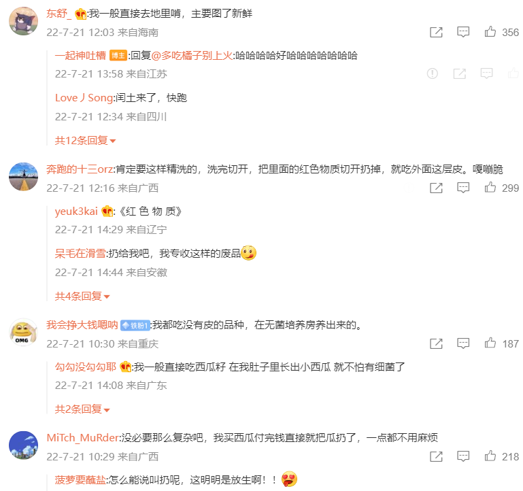Open yeuk3kai's profile link
The width and height of the screenshot is (523, 491).
click(x=76, y=211)
